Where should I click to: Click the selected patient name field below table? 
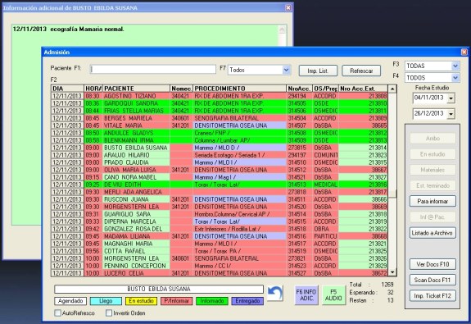pyautogui.click(x=159, y=289)
